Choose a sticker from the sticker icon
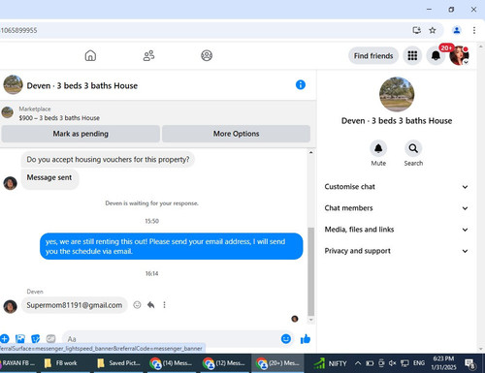Viewport: 485px width, 373px height. point(35,339)
